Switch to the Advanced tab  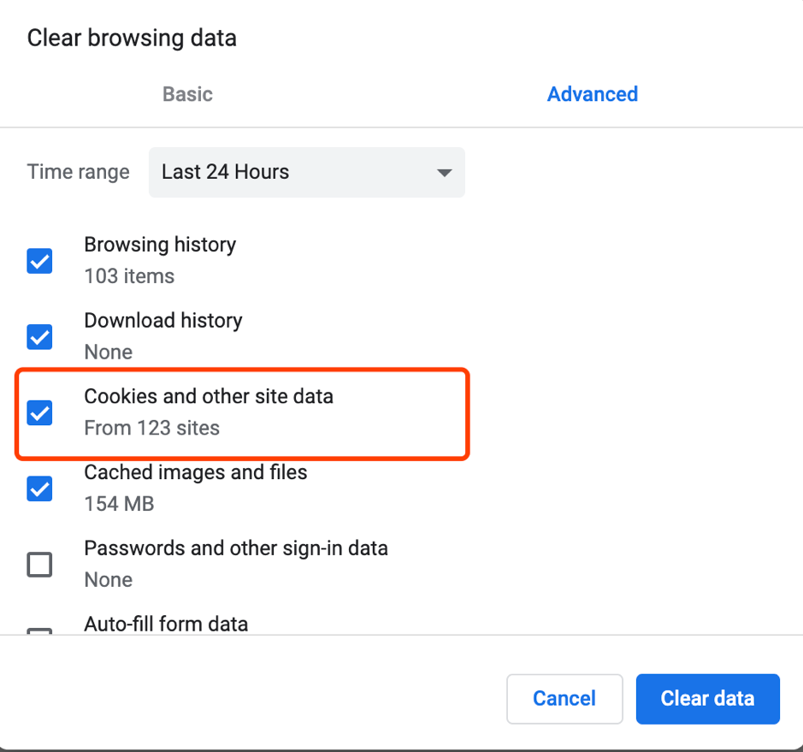pos(592,94)
